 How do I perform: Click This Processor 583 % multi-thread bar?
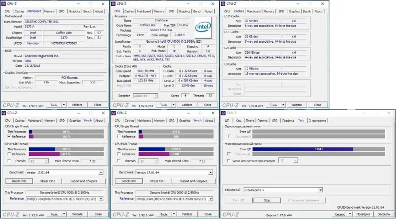coord(66,149)
